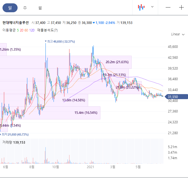Image resolution: width=188 pixels, height=179 pixels.
Task: Click the 33,440 price axis label
Action: (173, 90)
